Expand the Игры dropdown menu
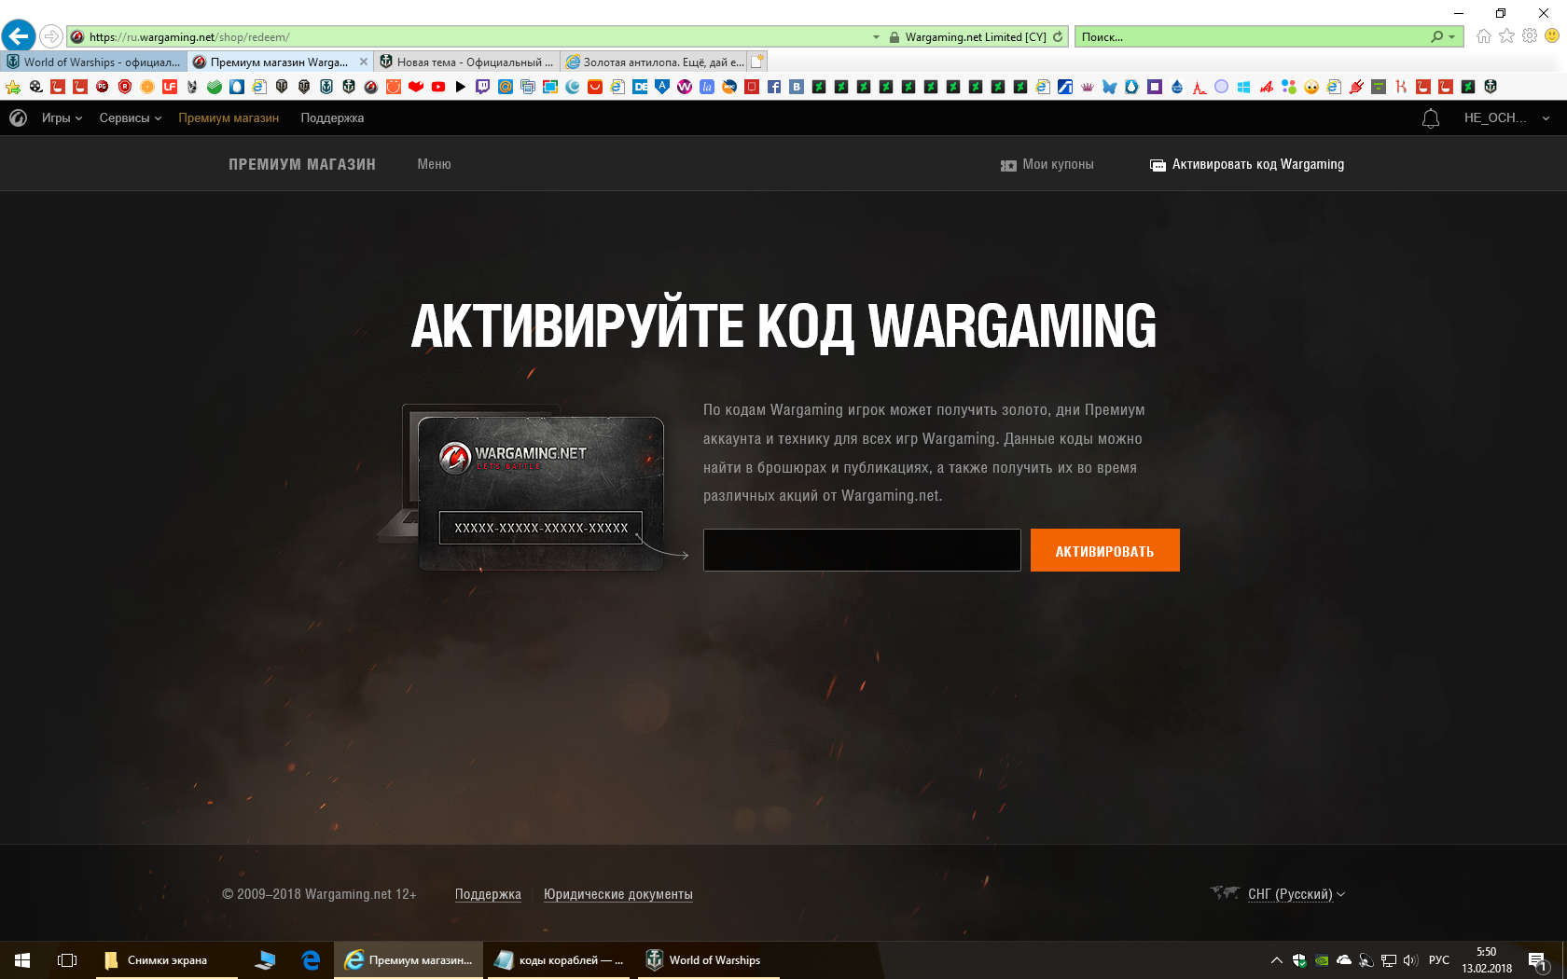This screenshot has width=1567, height=979. pos(62,118)
